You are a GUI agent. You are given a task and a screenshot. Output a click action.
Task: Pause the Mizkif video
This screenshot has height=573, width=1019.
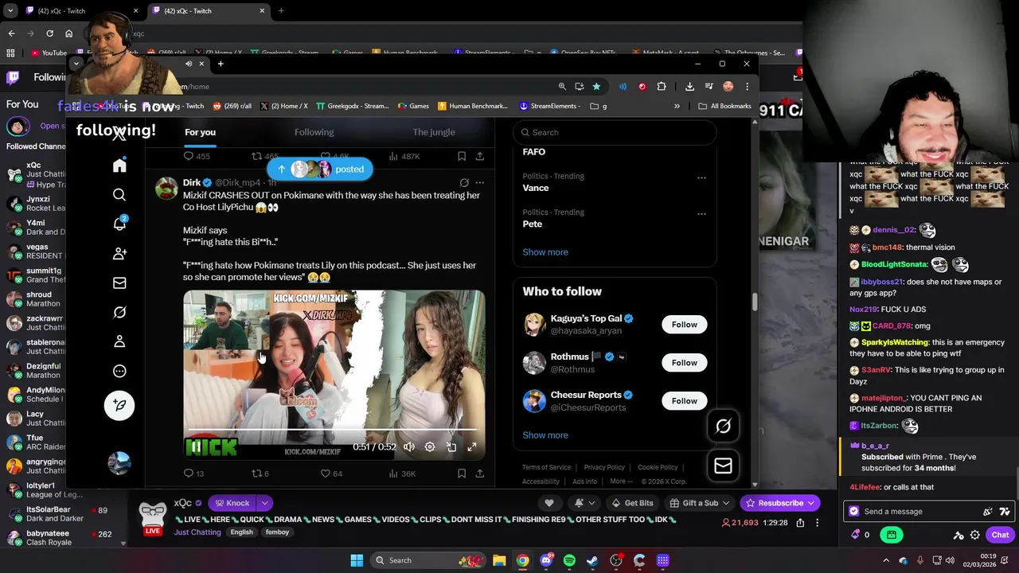point(196,447)
